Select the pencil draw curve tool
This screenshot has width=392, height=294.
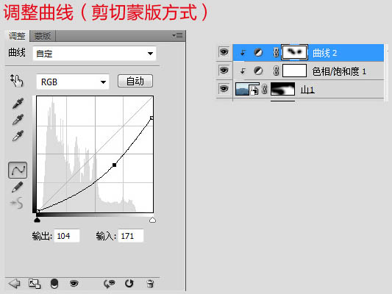point(17,187)
